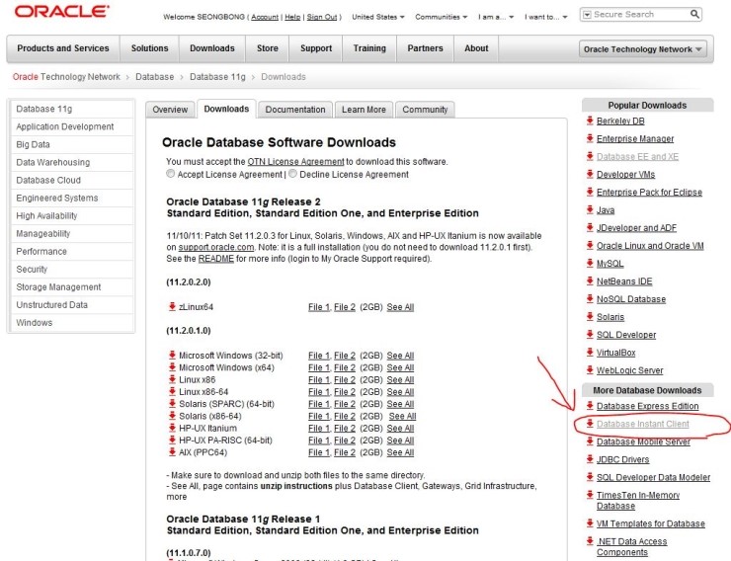Click the Oracle logo
The width and height of the screenshot is (731, 561).
pos(61,11)
